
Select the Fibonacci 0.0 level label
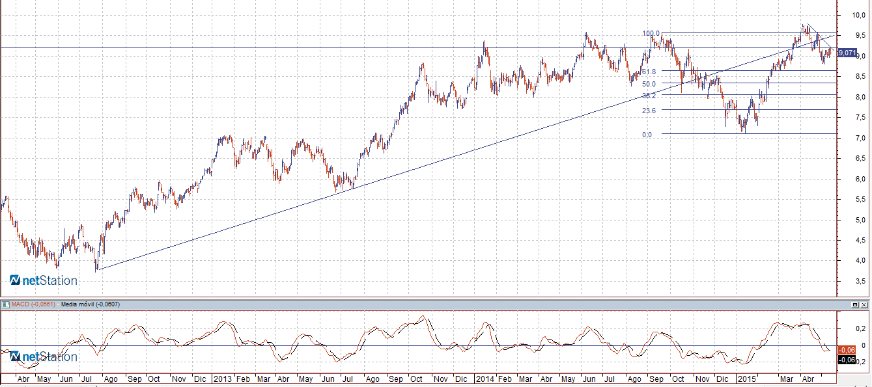[647, 135]
